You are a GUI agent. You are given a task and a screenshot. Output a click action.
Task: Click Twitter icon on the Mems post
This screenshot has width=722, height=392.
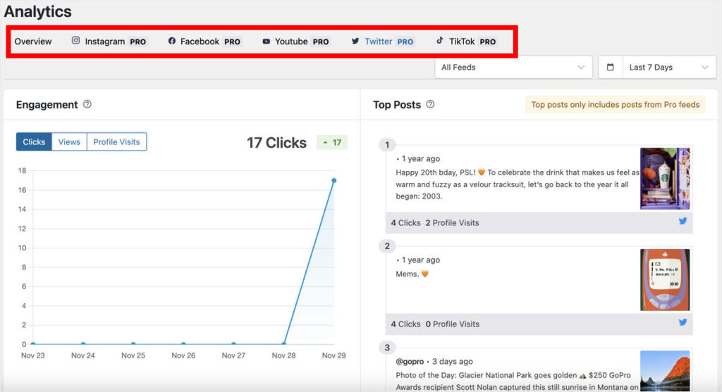683,322
